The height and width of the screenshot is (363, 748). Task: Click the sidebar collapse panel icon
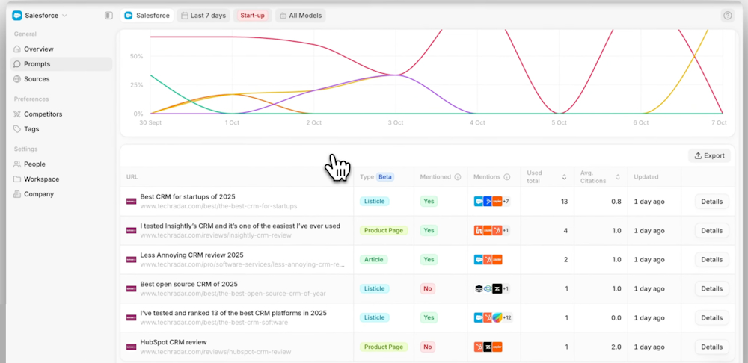click(108, 16)
